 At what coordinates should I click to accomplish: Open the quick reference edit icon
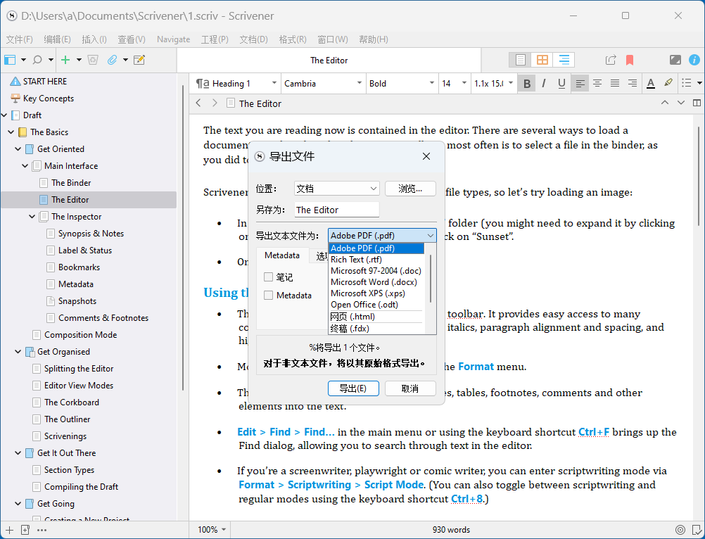click(x=139, y=60)
